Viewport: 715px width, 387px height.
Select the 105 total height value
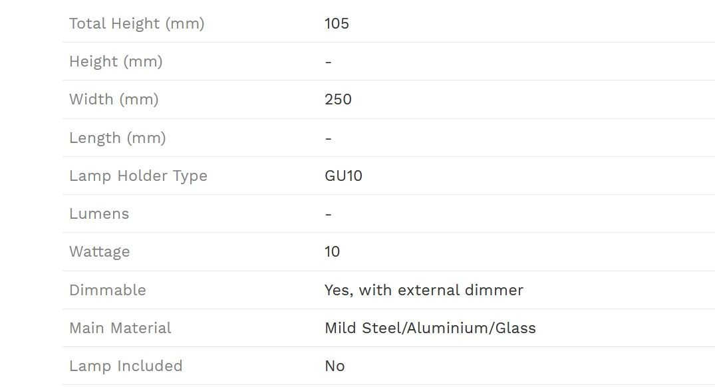point(337,24)
